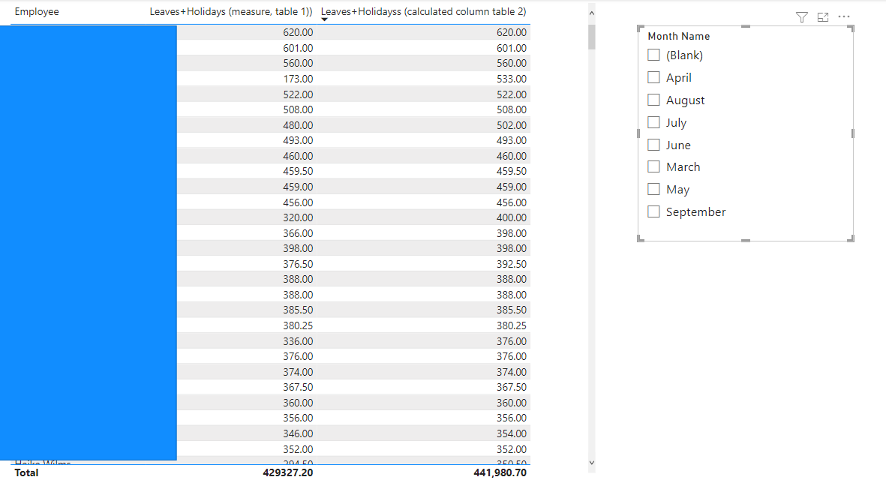Click the 173.00 value cell
Image resolution: width=886 pixels, height=492 pixels.
tap(298, 79)
